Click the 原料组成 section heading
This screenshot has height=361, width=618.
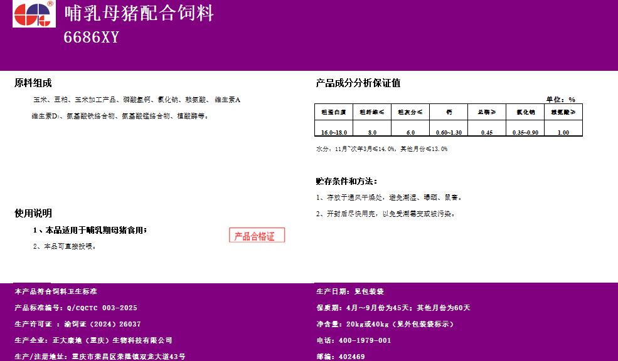(x=33, y=83)
